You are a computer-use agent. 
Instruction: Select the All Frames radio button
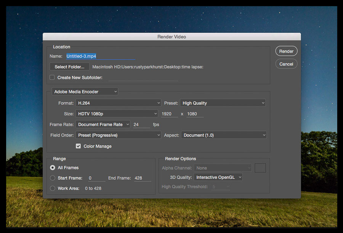(53, 167)
